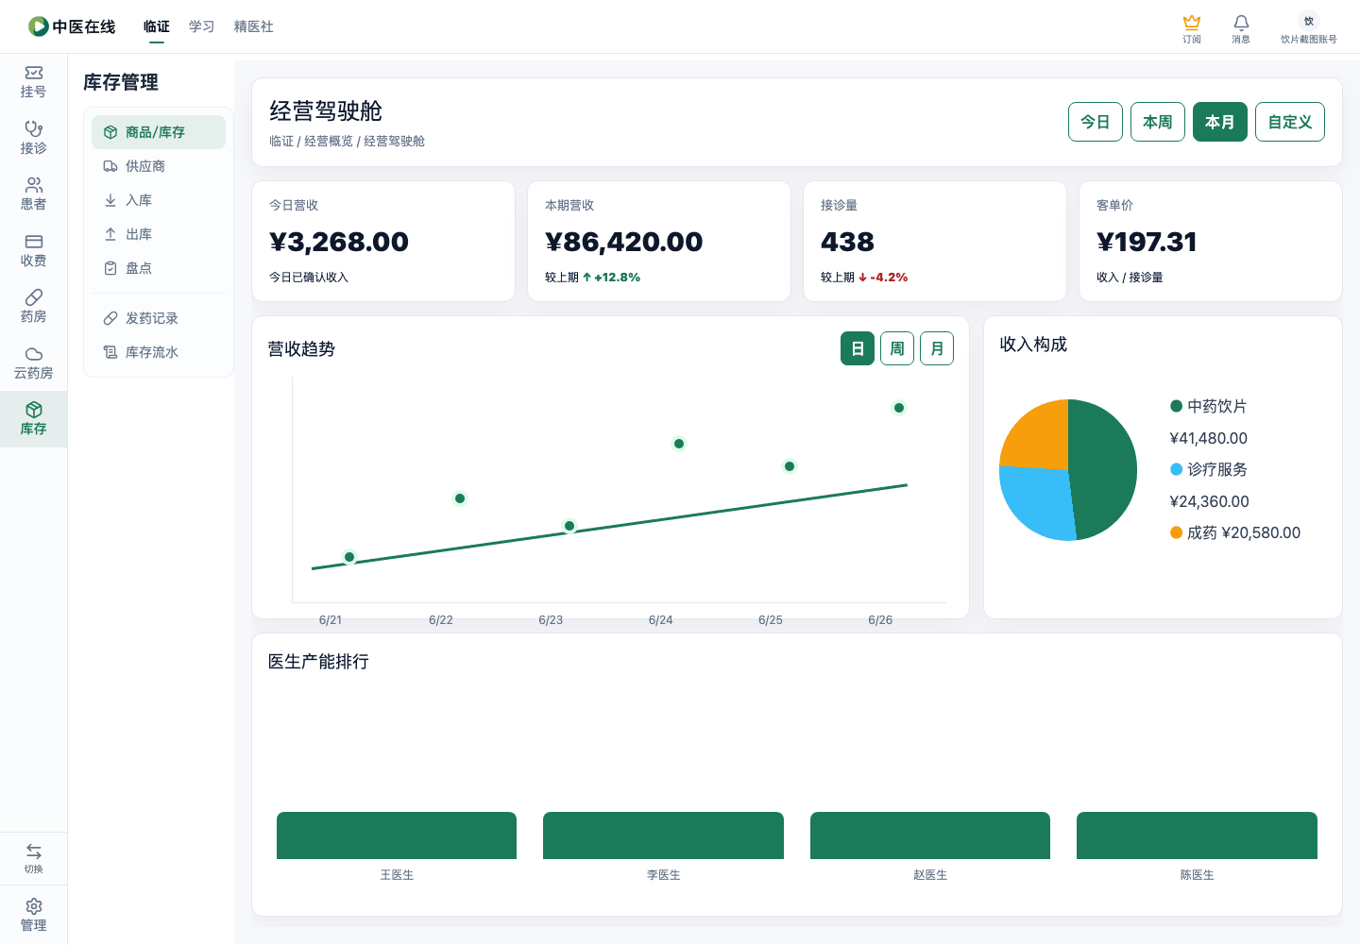The height and width of the screenshot is (945, 1360).
Task: Go to 挂号 in the sidebar
Action: tap(34, 82)
